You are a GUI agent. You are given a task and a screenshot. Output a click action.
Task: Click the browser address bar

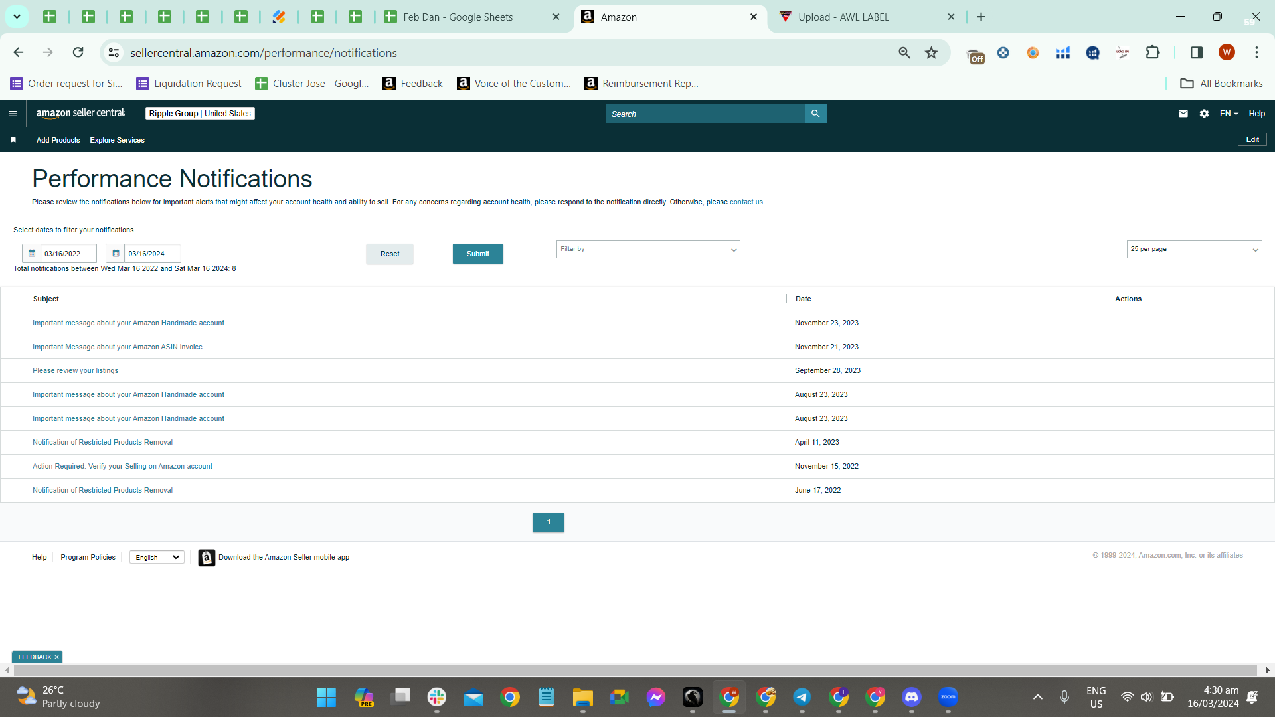pyautogui.click(x=505, y=52)
